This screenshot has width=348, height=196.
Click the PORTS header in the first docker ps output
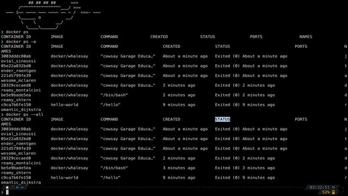click(x=256, y=36)
